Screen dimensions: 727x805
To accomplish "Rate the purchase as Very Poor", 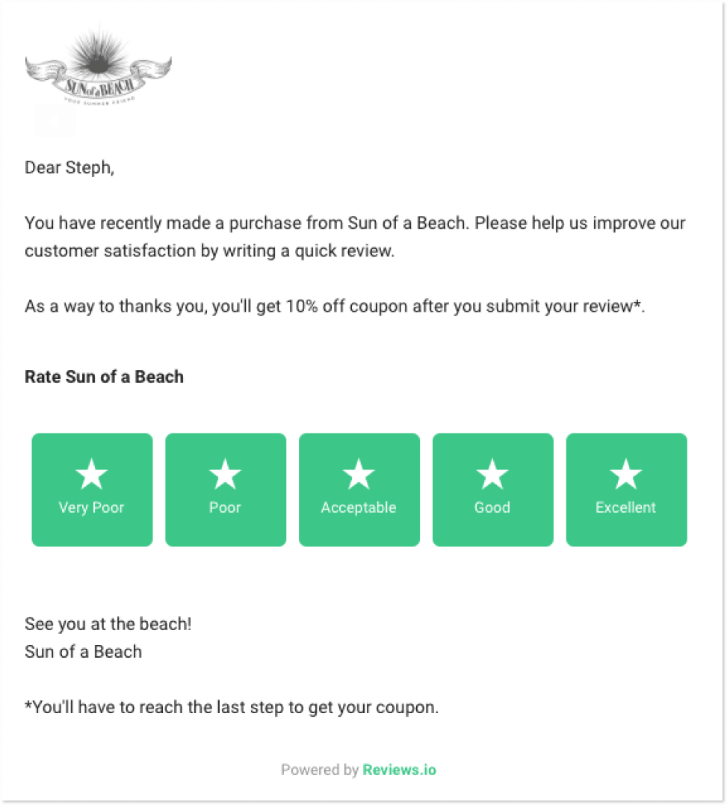I will pyautogui.click(x=91, y=508).
